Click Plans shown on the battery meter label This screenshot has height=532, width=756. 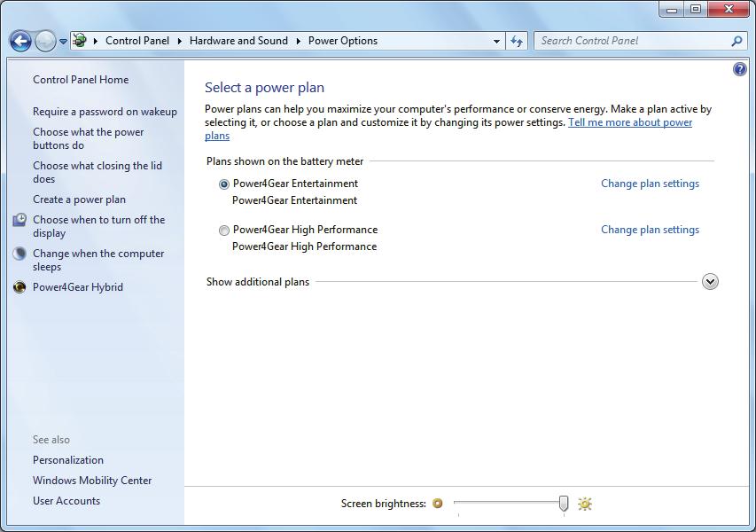[284, 161]
